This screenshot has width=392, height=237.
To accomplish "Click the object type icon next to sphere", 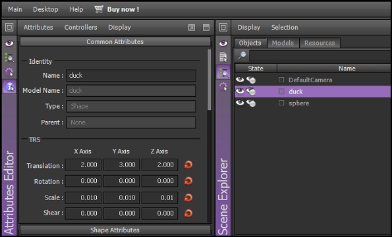I will click(x=281, y=103).
